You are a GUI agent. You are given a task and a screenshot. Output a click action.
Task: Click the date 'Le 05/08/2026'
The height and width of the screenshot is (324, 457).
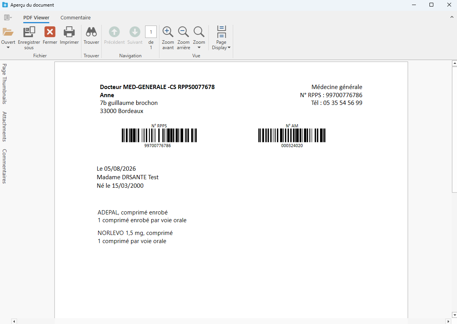point(116,169)
